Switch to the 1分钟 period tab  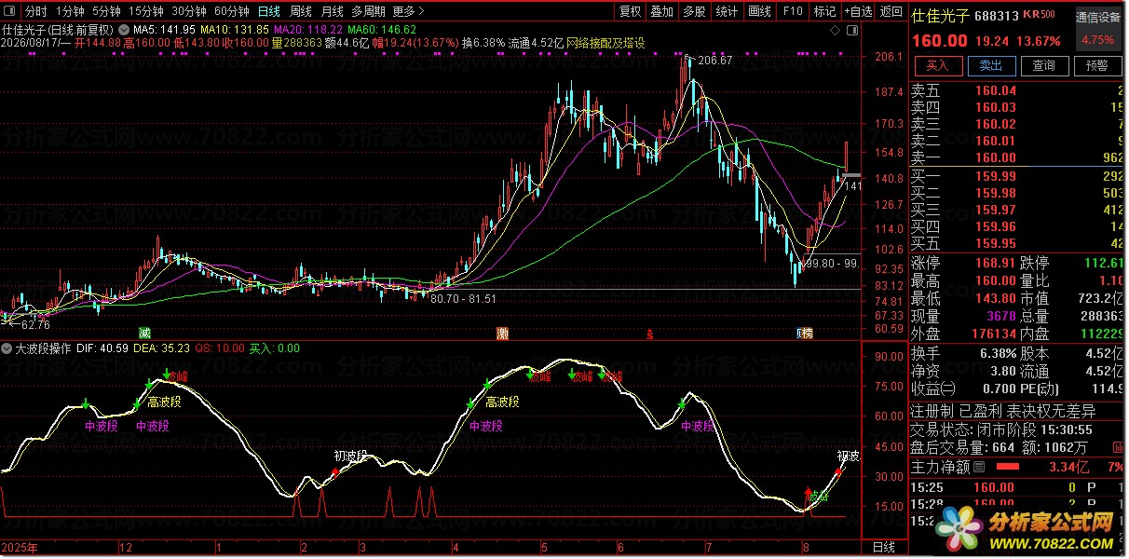pyautogui.click(x=70, y=12)
